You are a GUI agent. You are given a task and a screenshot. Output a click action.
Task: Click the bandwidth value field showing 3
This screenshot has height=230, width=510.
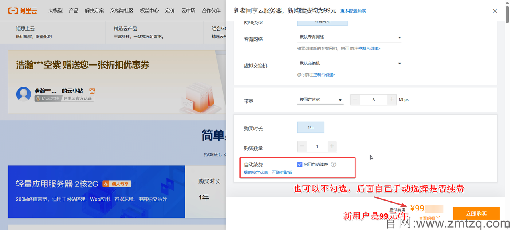tap(373, 100)
